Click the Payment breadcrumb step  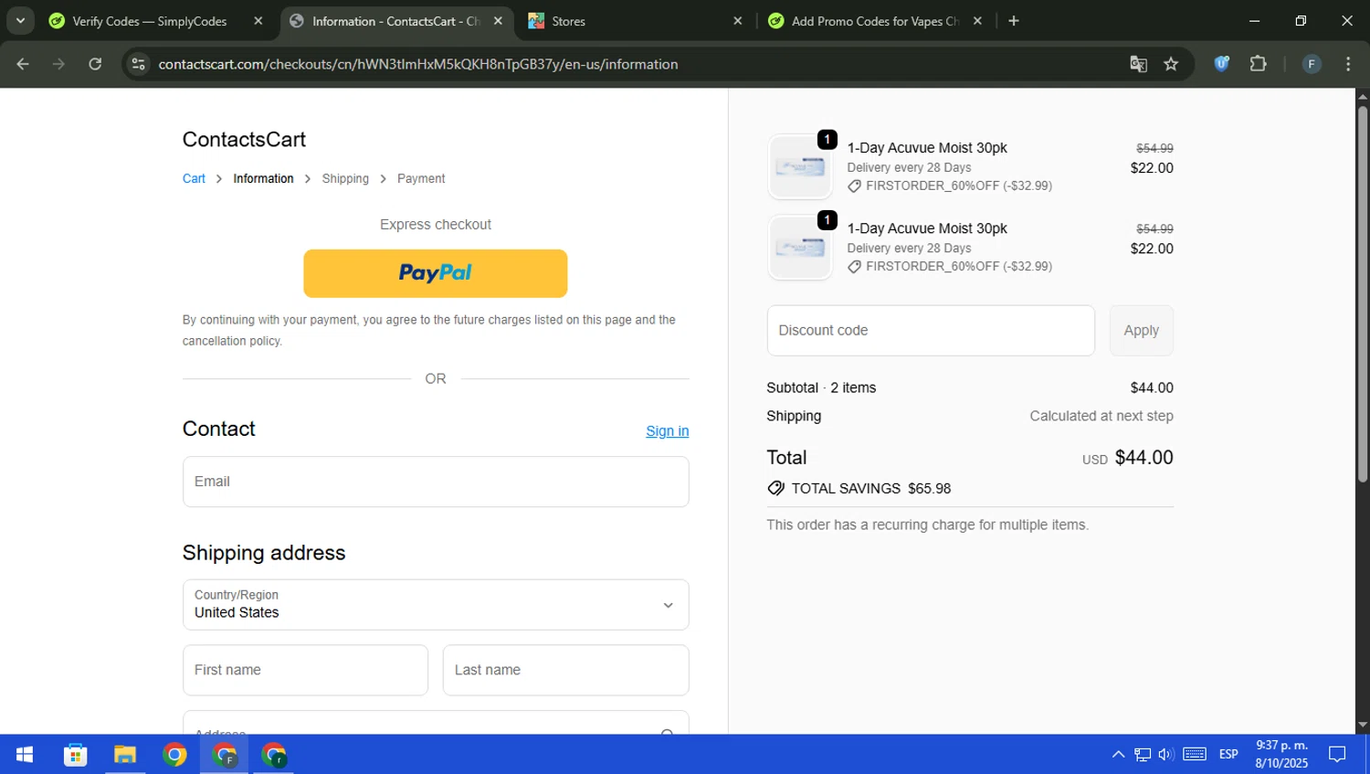[421, 178]
